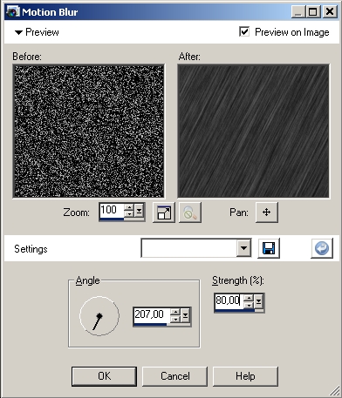Increase strength with the up spinner arrow
Screen dimensions: 342x398
(x=249, y=298)
